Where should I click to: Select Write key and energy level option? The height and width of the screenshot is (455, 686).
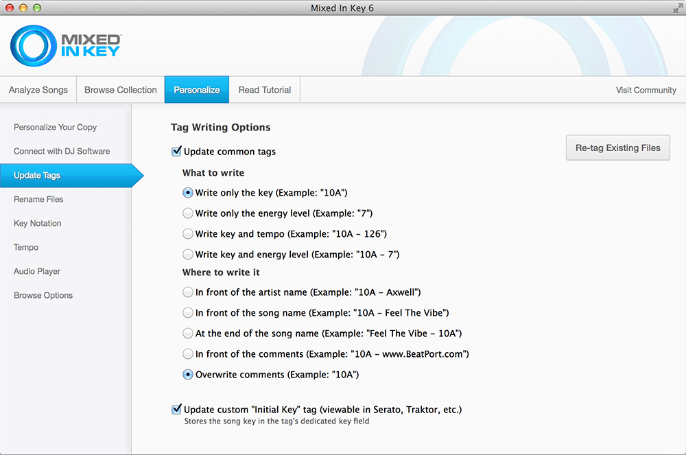(188, 255)
